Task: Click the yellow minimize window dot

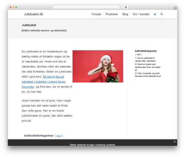Action: click(13, 7)
